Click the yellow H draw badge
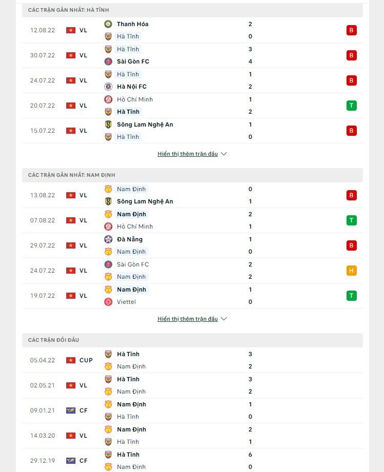Image resolution: width=384 pixels, height=472 pixels. point(352,271)
